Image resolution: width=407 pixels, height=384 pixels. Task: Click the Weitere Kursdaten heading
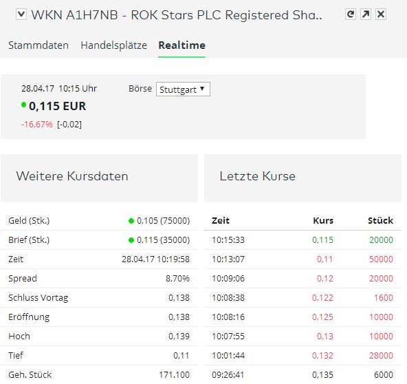coord(72,176)
